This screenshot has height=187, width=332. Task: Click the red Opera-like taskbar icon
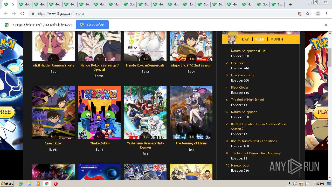[56, 184]
